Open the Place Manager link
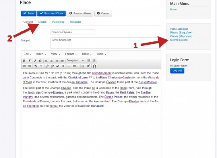 [x=179, y=29]
